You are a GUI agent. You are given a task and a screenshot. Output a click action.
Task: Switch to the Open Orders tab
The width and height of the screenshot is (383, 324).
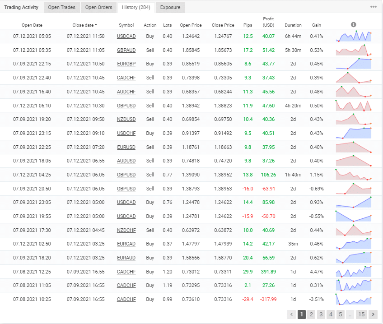click(98, 7)
